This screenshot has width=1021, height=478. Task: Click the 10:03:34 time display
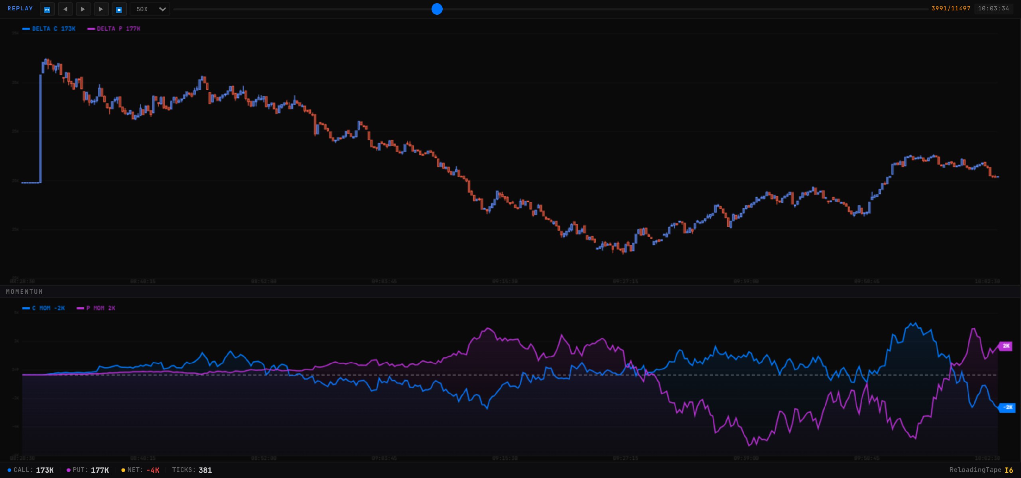tap(993, 8)
